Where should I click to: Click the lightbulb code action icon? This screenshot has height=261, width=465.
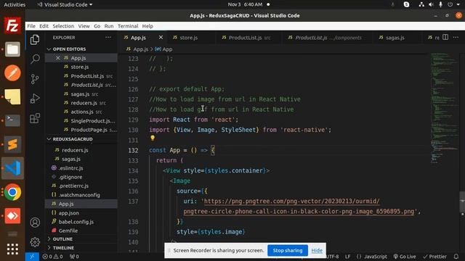pos(153,138)
